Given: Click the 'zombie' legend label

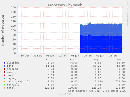Looking at the screenshot, I should (12, 72).
